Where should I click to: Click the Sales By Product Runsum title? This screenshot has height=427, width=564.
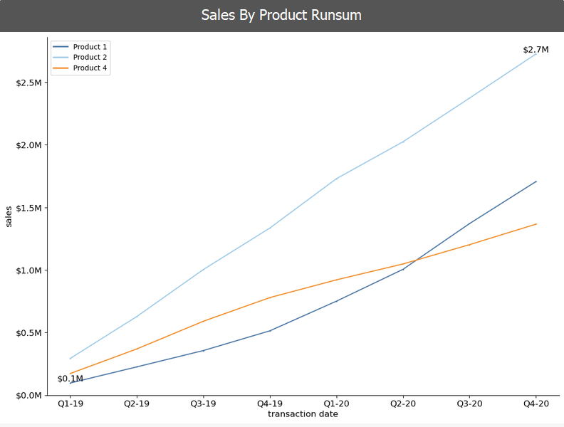click(281, 15)
